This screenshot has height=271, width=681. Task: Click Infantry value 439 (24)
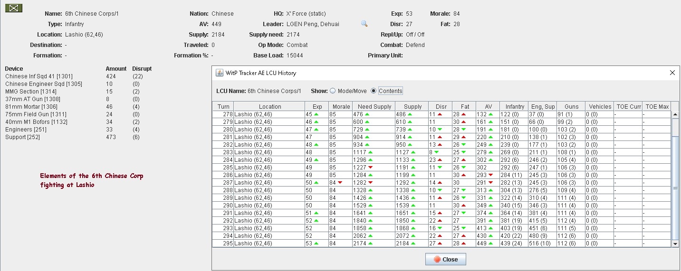(x=511, y=243)
